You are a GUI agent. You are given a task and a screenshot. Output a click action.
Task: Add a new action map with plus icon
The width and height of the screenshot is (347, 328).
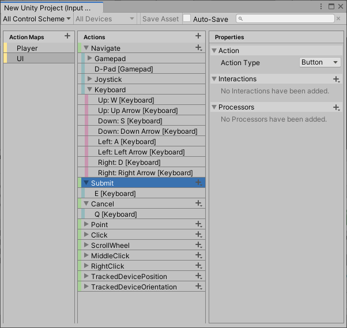click(67, 36)
